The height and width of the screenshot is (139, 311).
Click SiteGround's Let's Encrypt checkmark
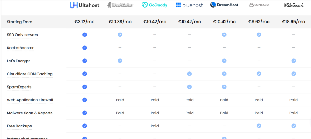coord(294,61)
